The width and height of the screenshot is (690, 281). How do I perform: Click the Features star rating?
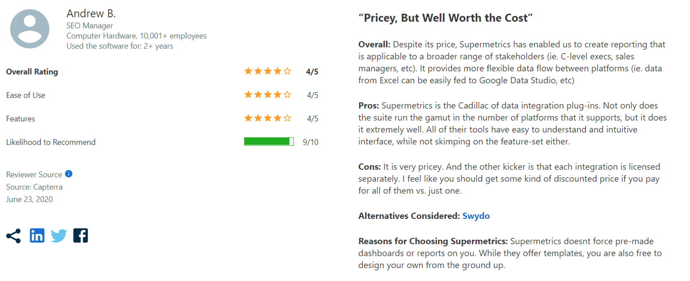(267, 118)
